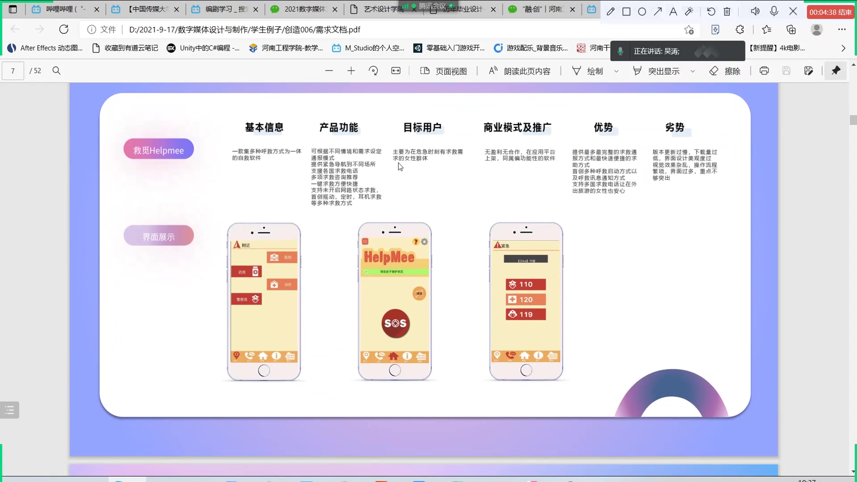
Task: Click 结束 to end the recording
Action: click(x=841, y=12)
